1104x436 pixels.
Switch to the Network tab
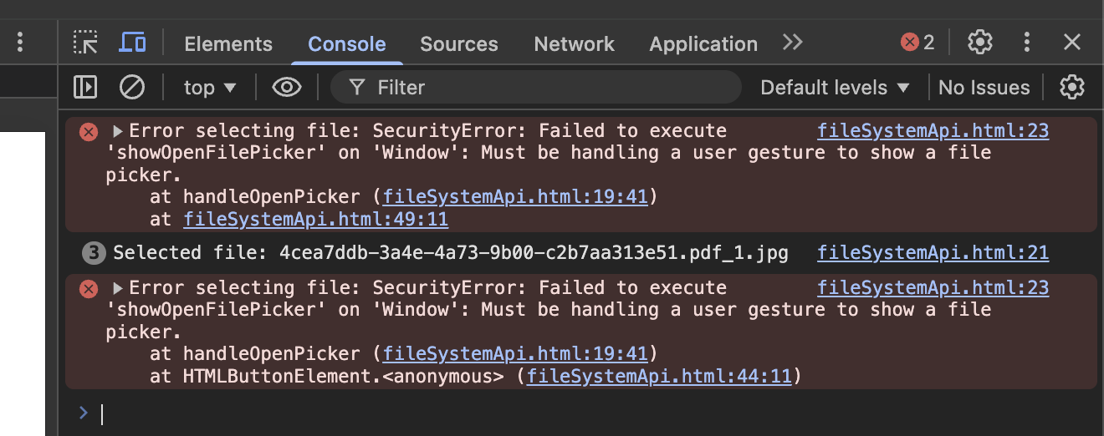coord(574,44)
